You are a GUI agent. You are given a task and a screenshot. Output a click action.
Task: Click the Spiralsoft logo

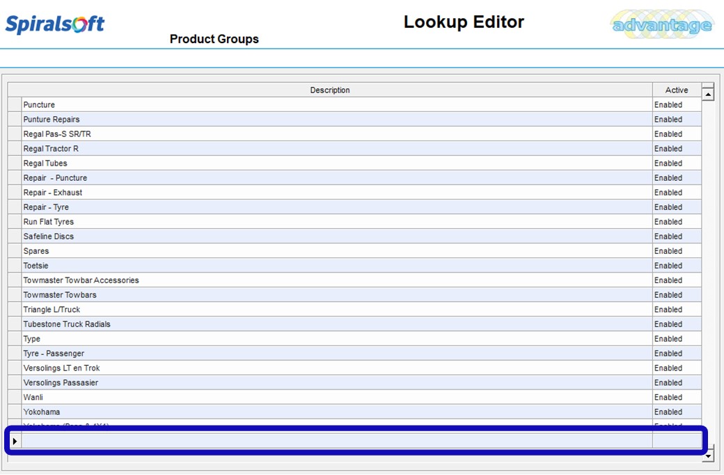(55, 24)
